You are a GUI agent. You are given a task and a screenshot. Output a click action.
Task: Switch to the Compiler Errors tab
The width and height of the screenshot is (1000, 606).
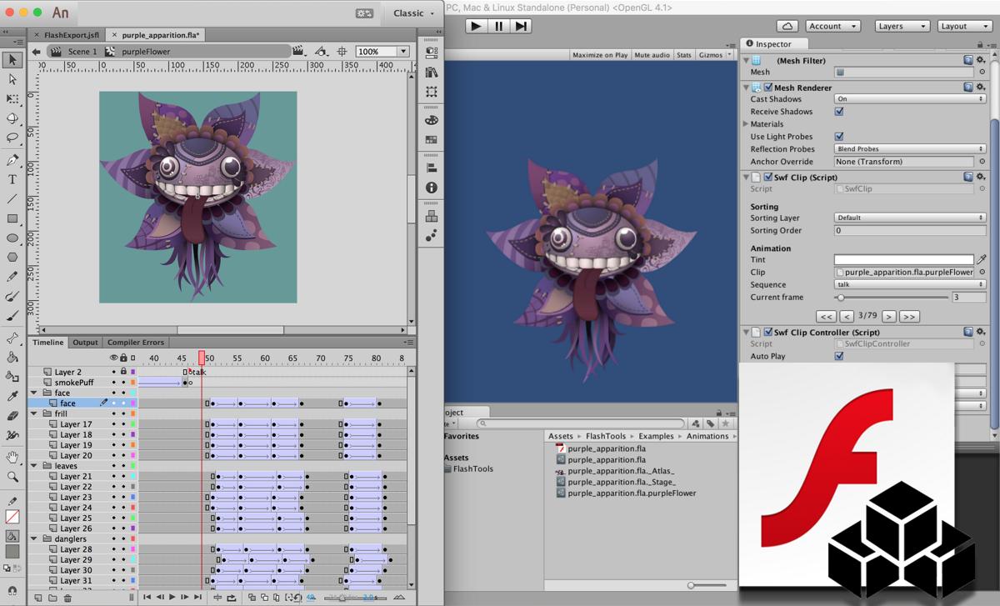click(136, 342)
